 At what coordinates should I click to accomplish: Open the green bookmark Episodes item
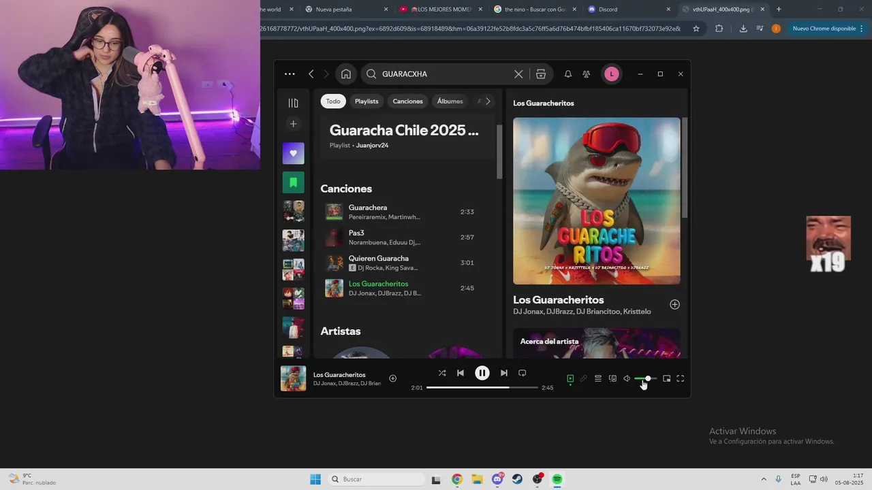(294, 182)
